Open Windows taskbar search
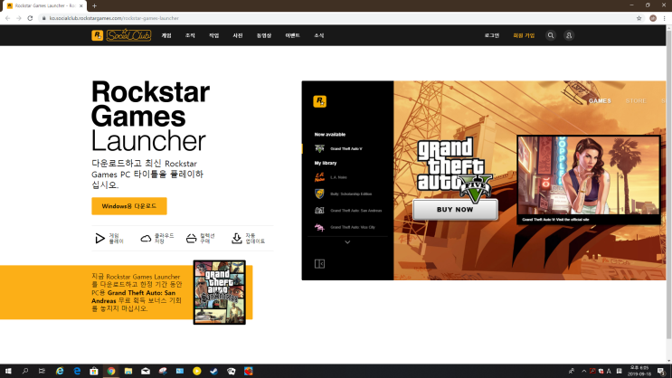 (x=24, y=371)
